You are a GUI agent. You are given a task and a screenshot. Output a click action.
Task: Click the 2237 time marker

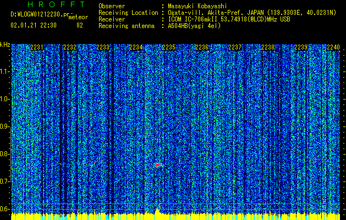coord(235,47)
